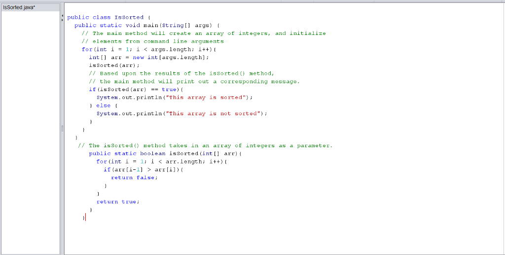The width and height of the screenshot is (505, 255).
Task: Click the right-pointing expand arrow on the split divider
Action: (x=62, y=20)
